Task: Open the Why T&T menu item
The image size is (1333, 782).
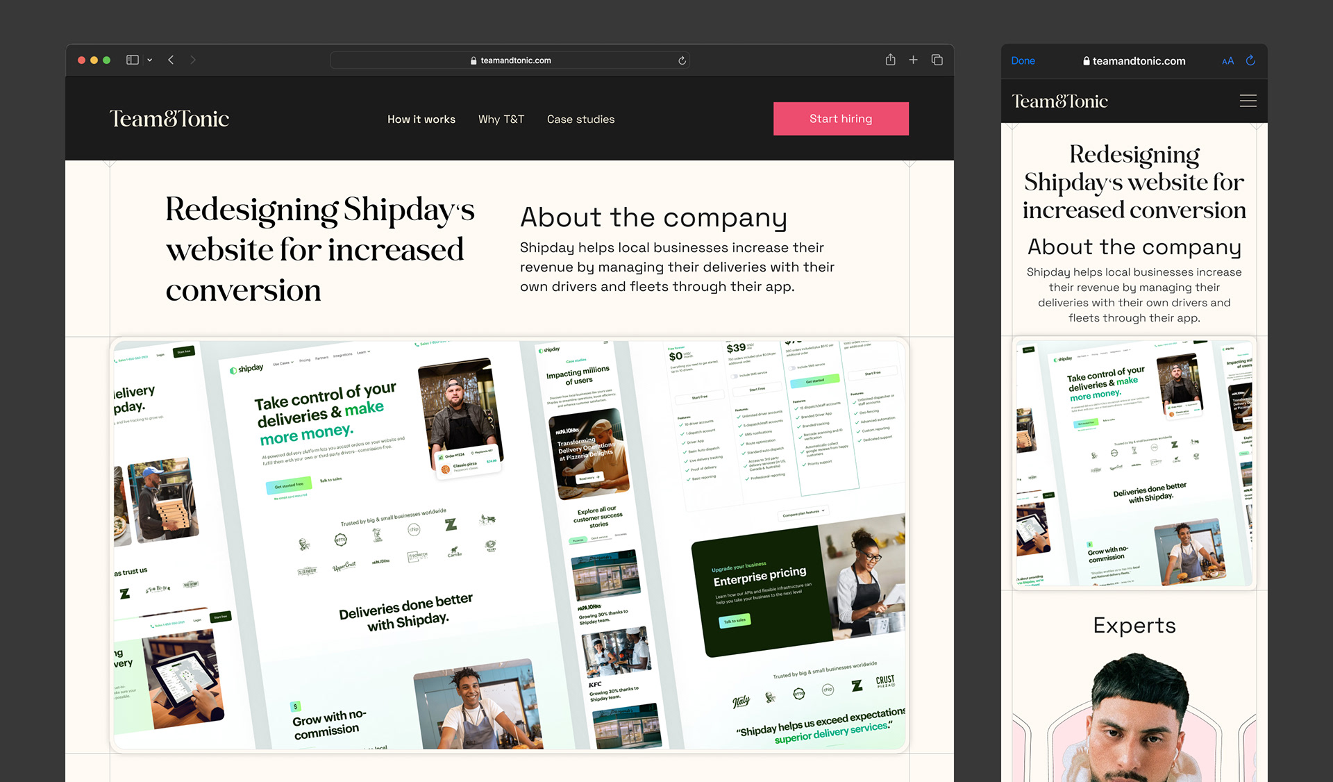Action: 501,119
